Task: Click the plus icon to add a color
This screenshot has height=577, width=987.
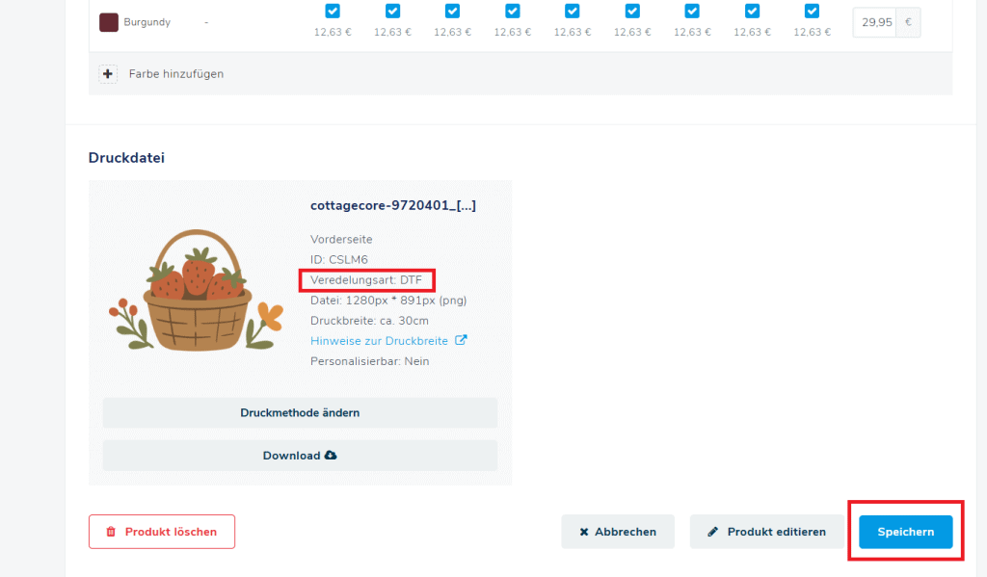Action: pos(108,73)
